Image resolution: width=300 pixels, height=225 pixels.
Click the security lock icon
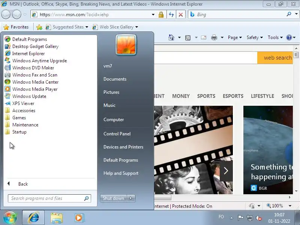[161, 15]
